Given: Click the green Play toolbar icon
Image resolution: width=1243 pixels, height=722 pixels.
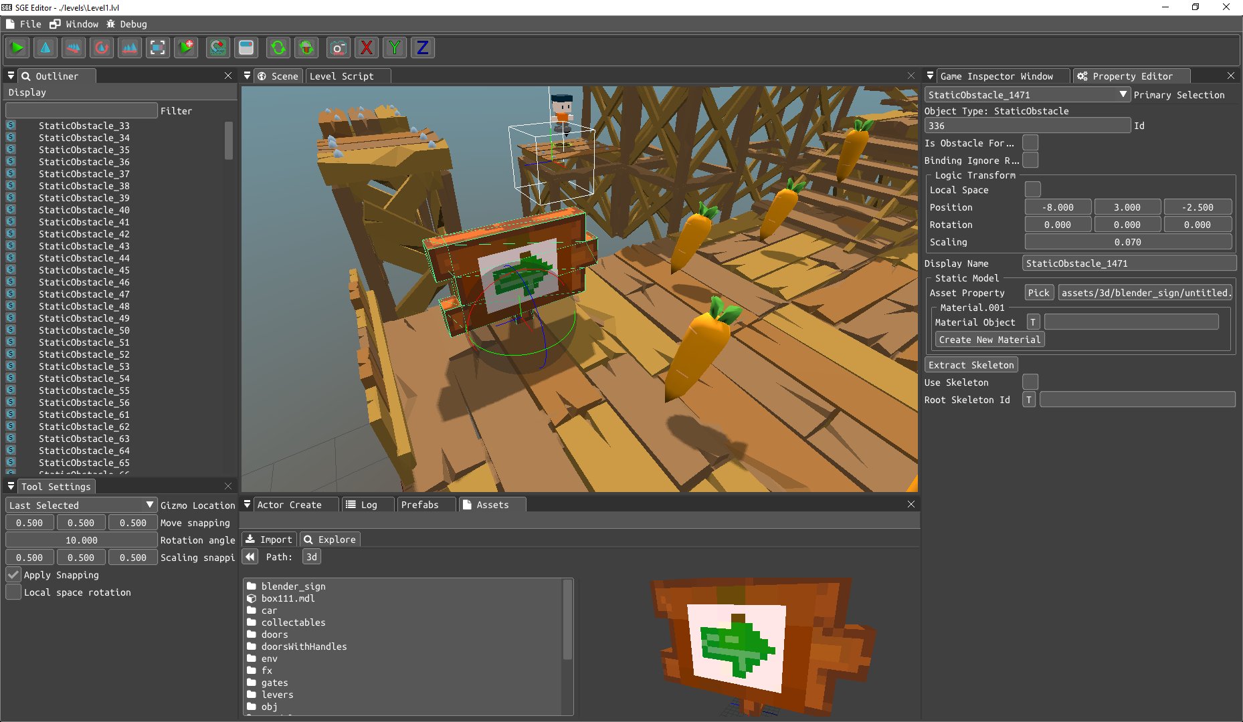Looking at the screenshot, I should click(x=17, y=47).
